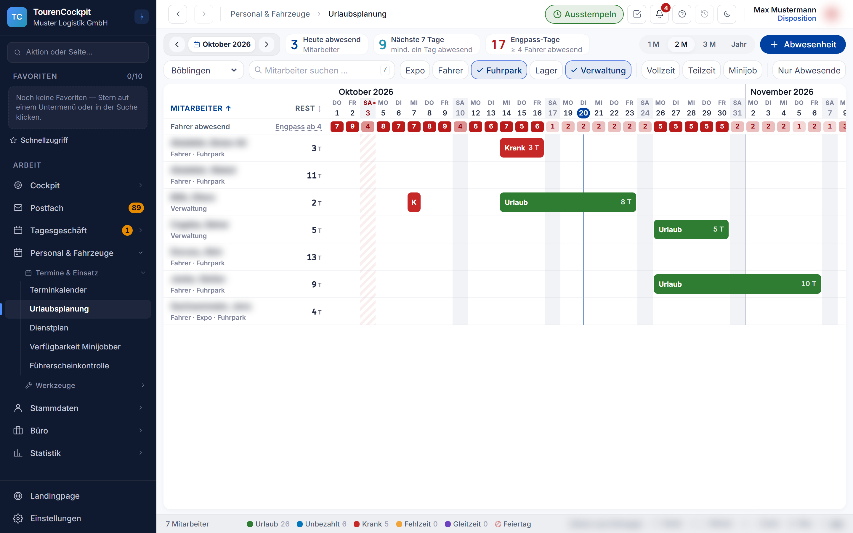This screenshot has width=853, height=533.
Task: Go back with the header back arrow
Action: (178, 14)
